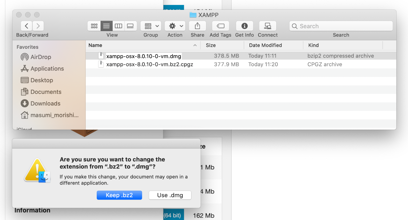Toggle sort direction arrow in Name column
408x220 pixels.
tap(195, 45)
